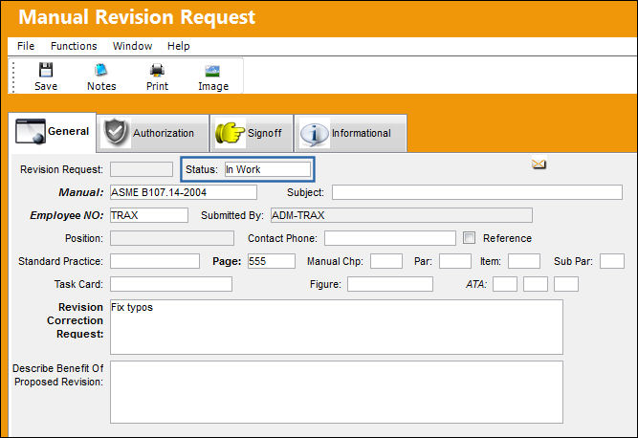Click the Save floppy disk icon
This screenshot has height=438, width=638.
(x=46, y=70)
